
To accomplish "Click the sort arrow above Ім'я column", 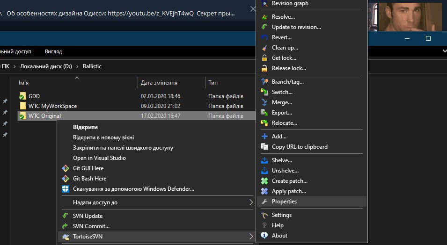I will click(77, 78).
